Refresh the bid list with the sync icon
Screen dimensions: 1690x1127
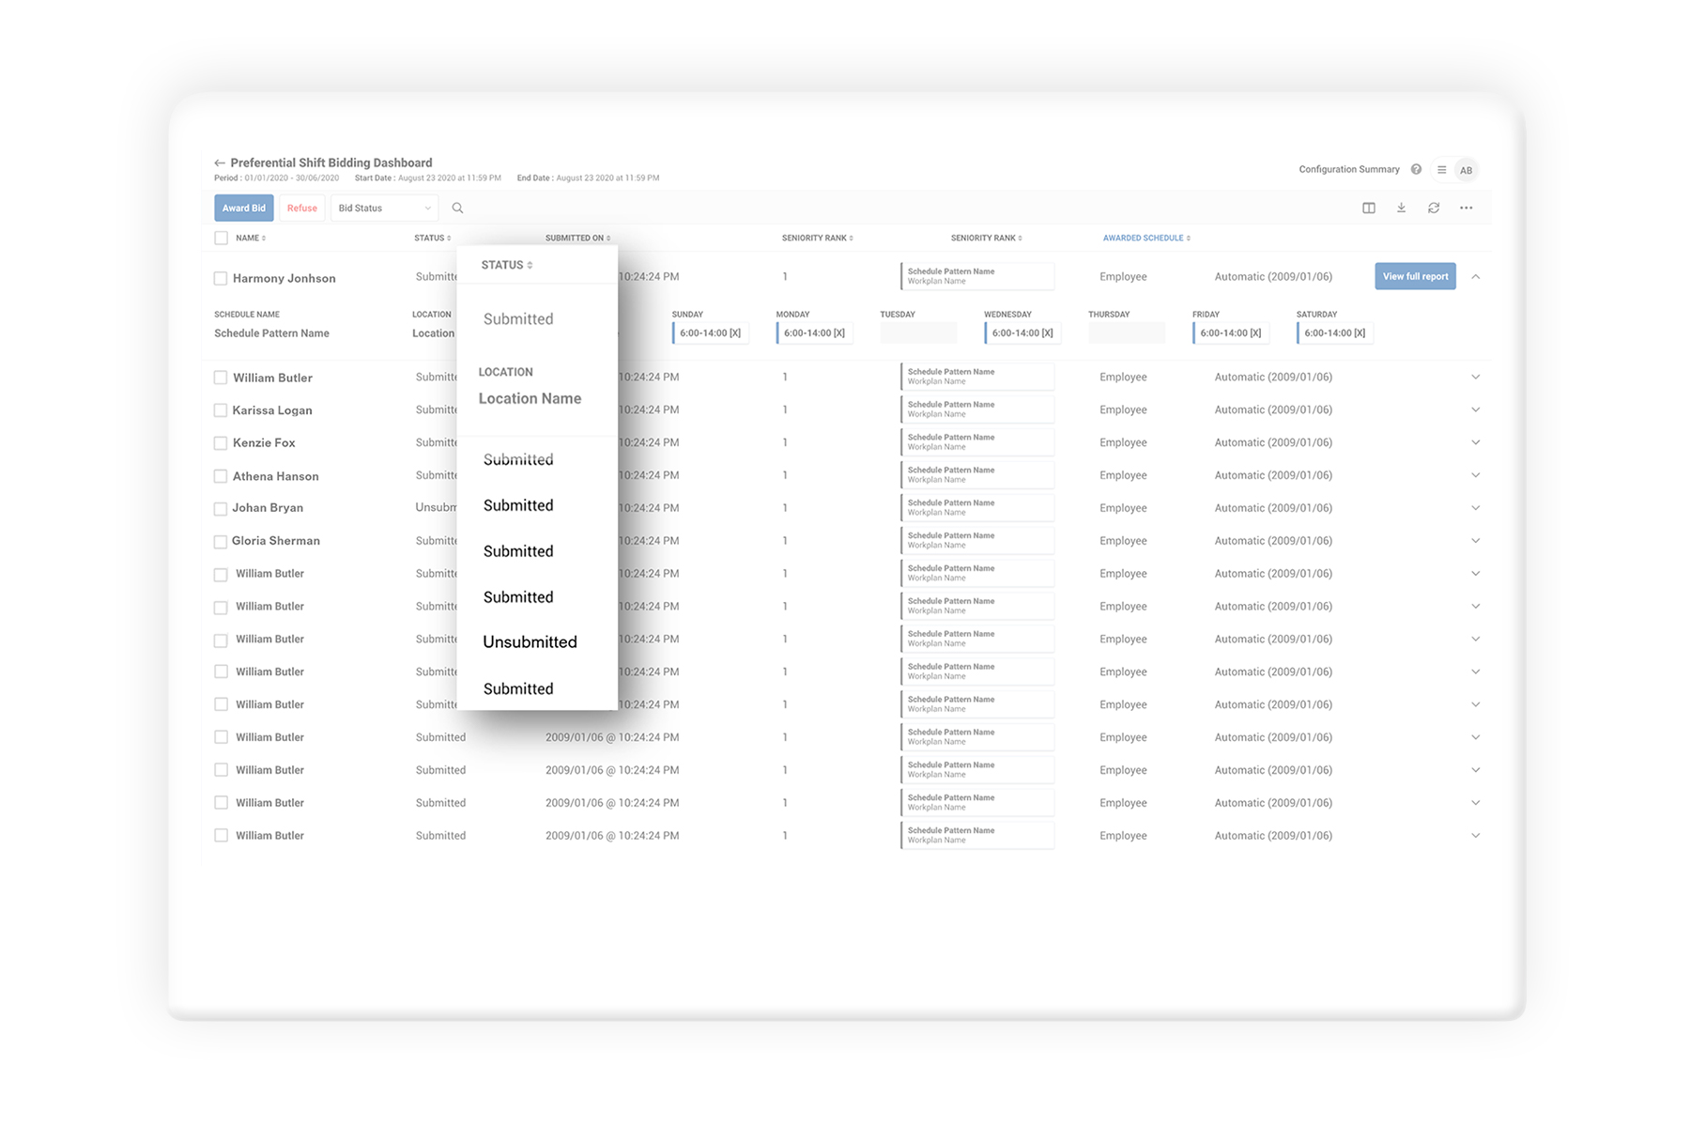pos(1434,208)
